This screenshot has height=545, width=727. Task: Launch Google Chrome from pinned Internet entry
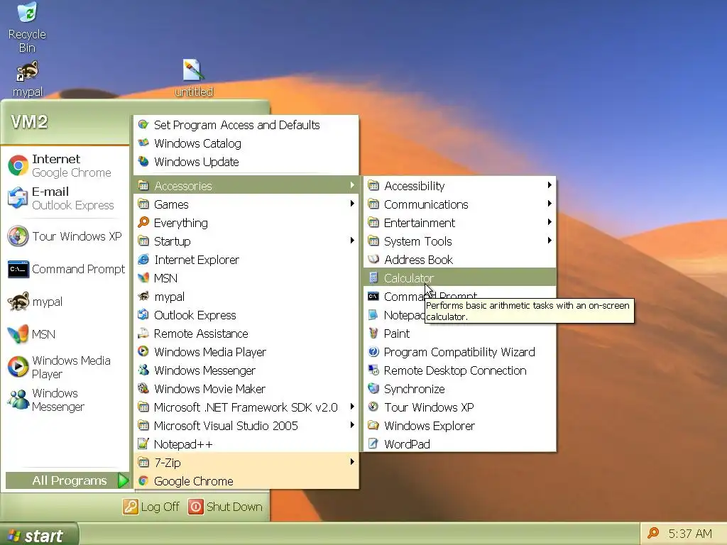tap(65, 166)
